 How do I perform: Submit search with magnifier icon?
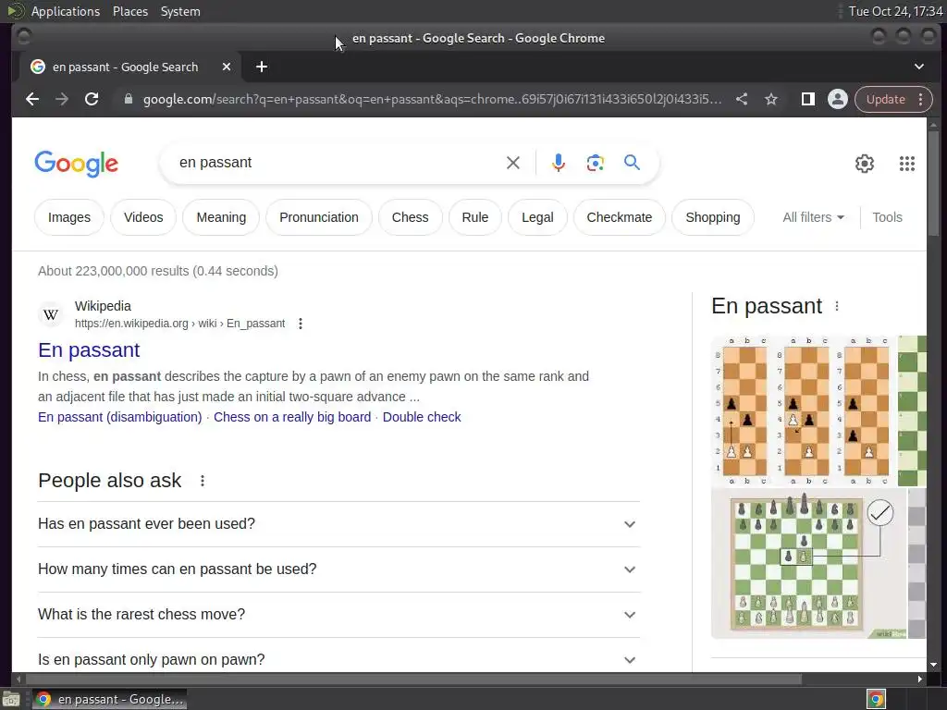(x=632, y=163)
